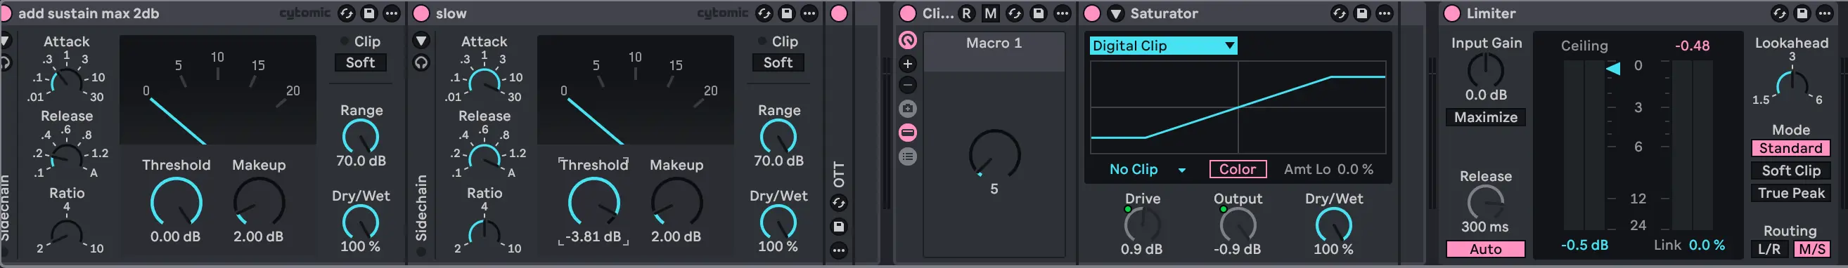Image resolution: width=1848 pixels, height=268 pixels.
Task: Click the Limiter Input Gain knob
Action: click(x=1485, y=70)
